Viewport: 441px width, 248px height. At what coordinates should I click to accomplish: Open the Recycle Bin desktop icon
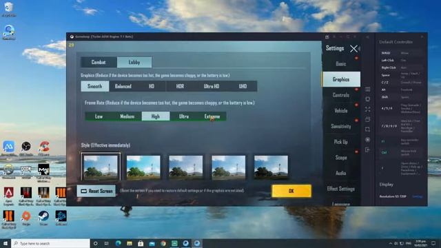9,9
